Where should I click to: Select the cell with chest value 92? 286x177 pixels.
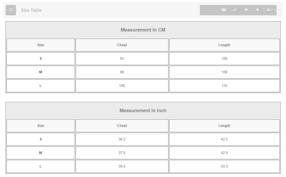tap(122, 59)
